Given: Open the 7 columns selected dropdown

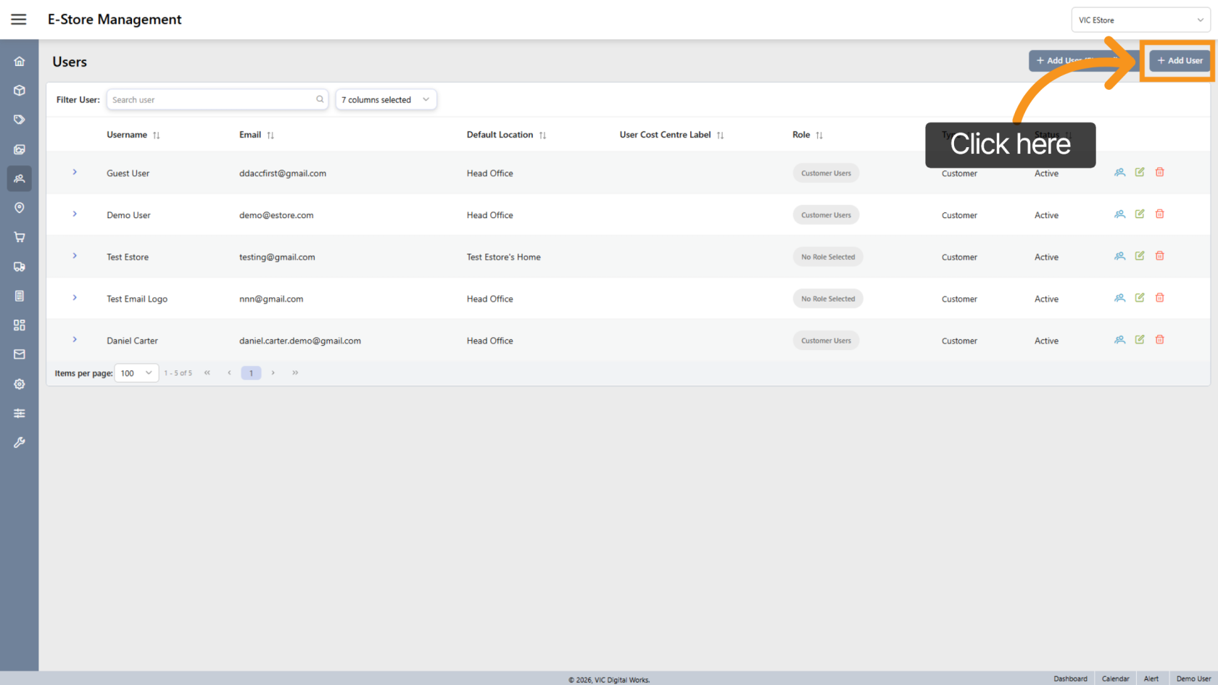Looking at the screenshot, I should click(x=386, y=99).
